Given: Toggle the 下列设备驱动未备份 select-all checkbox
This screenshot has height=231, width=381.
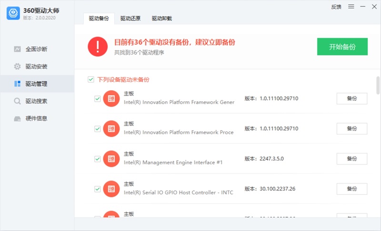Looking at the screenshot, I should pos(91,79).
